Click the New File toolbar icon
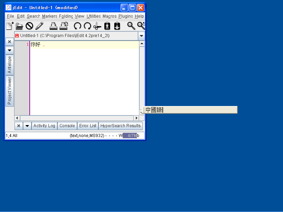This screenshot has height=212, width=283. (10, 26)
